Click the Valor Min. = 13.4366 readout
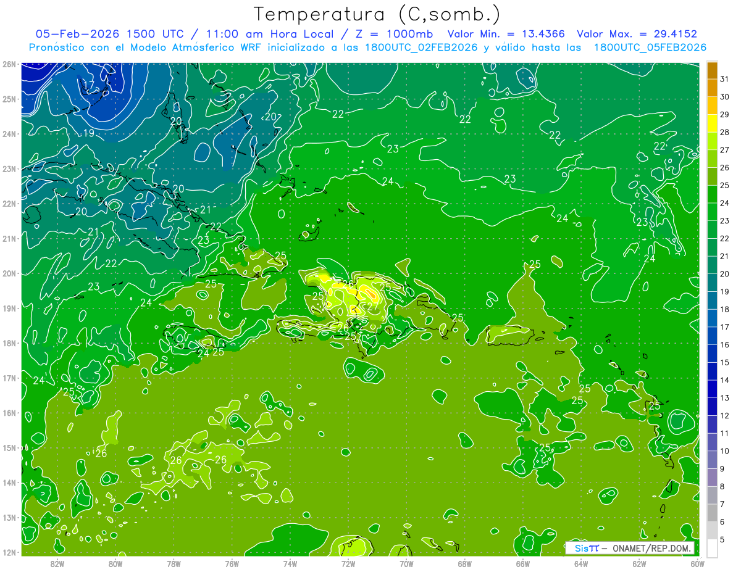 (x=506, y=34)
